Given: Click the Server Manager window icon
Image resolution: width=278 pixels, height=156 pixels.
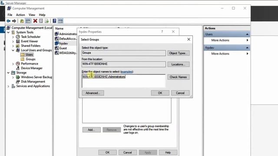Looking at the screenshot, I should [2, 3].
